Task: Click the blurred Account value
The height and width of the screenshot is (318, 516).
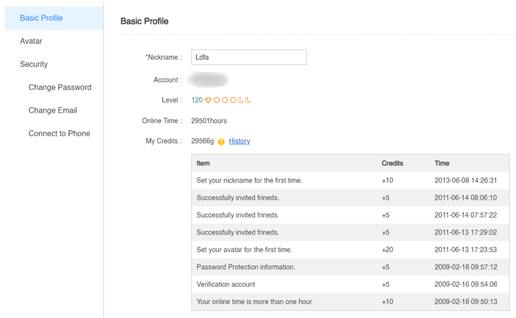Action: click(207, 80)
